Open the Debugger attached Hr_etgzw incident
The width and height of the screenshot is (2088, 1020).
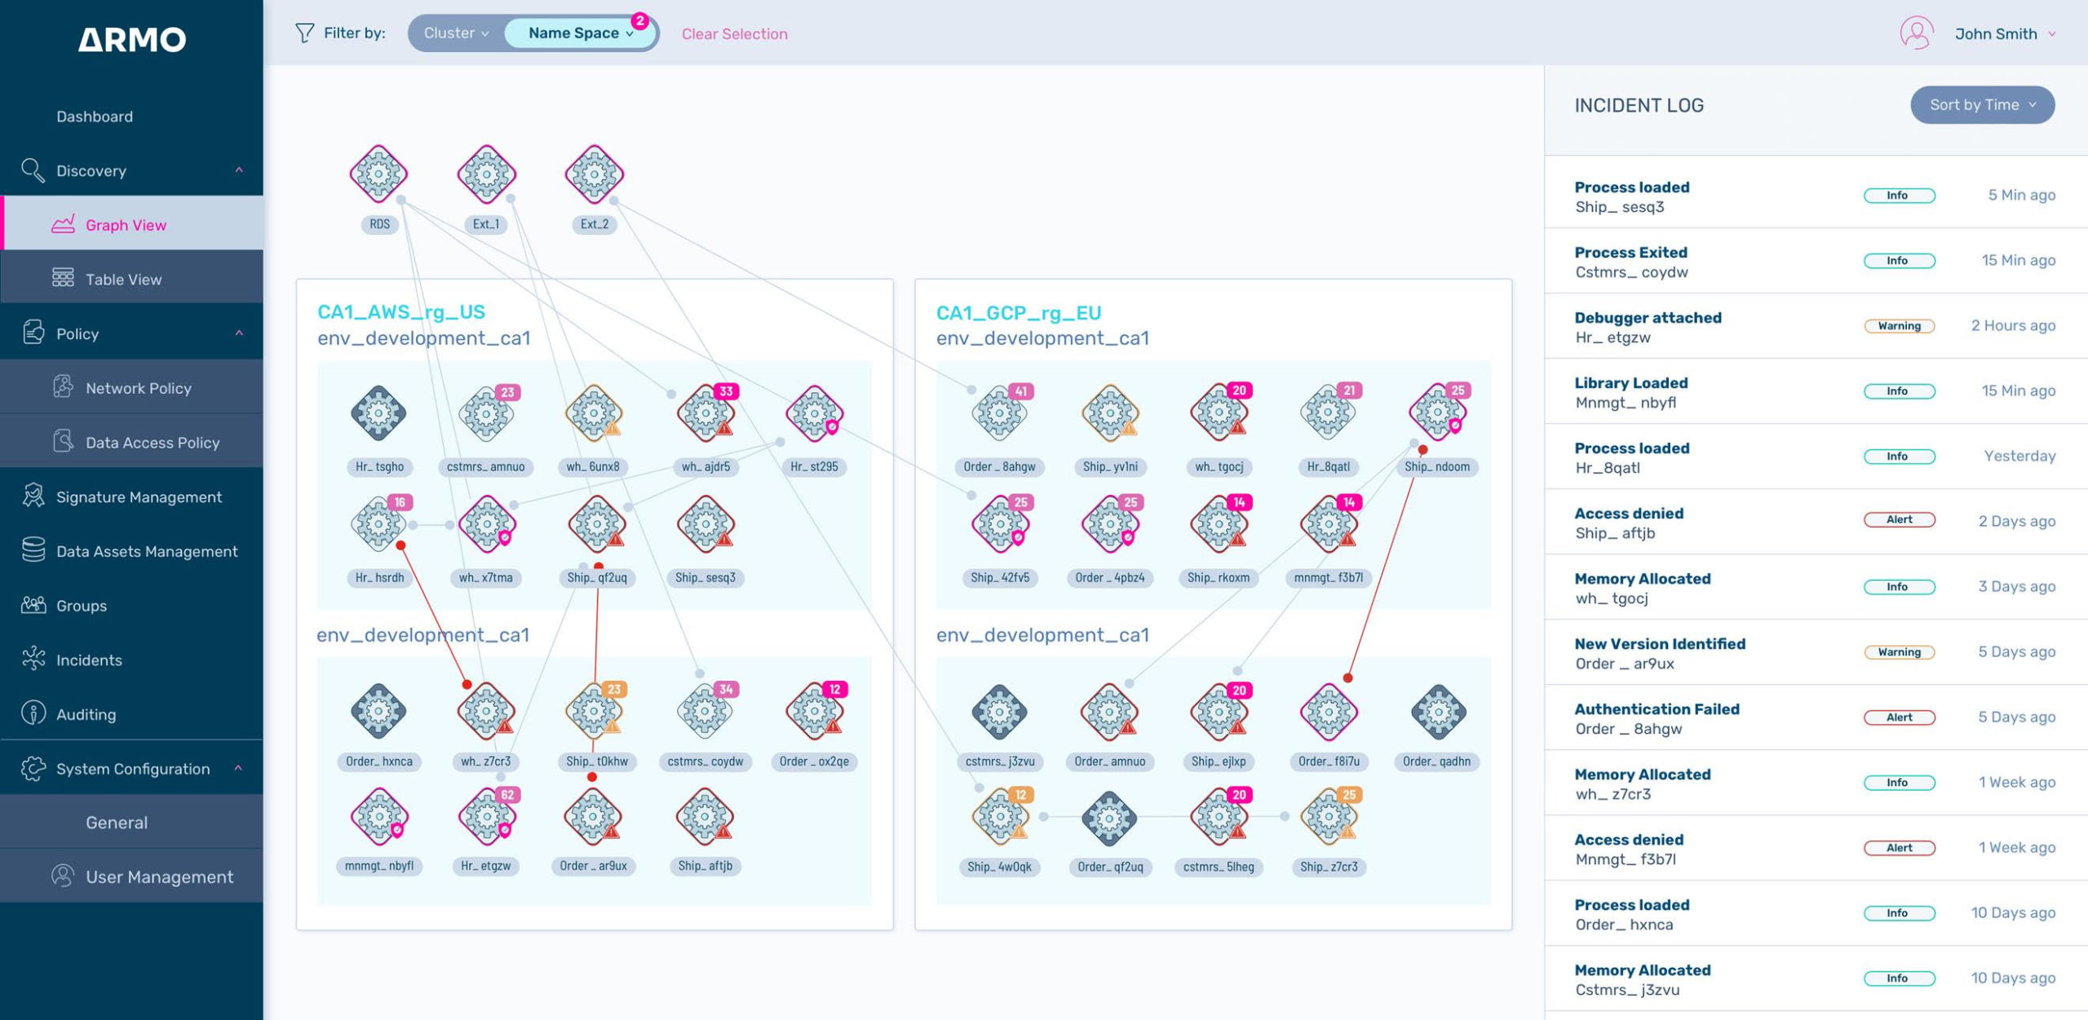tap(1816, 326)
